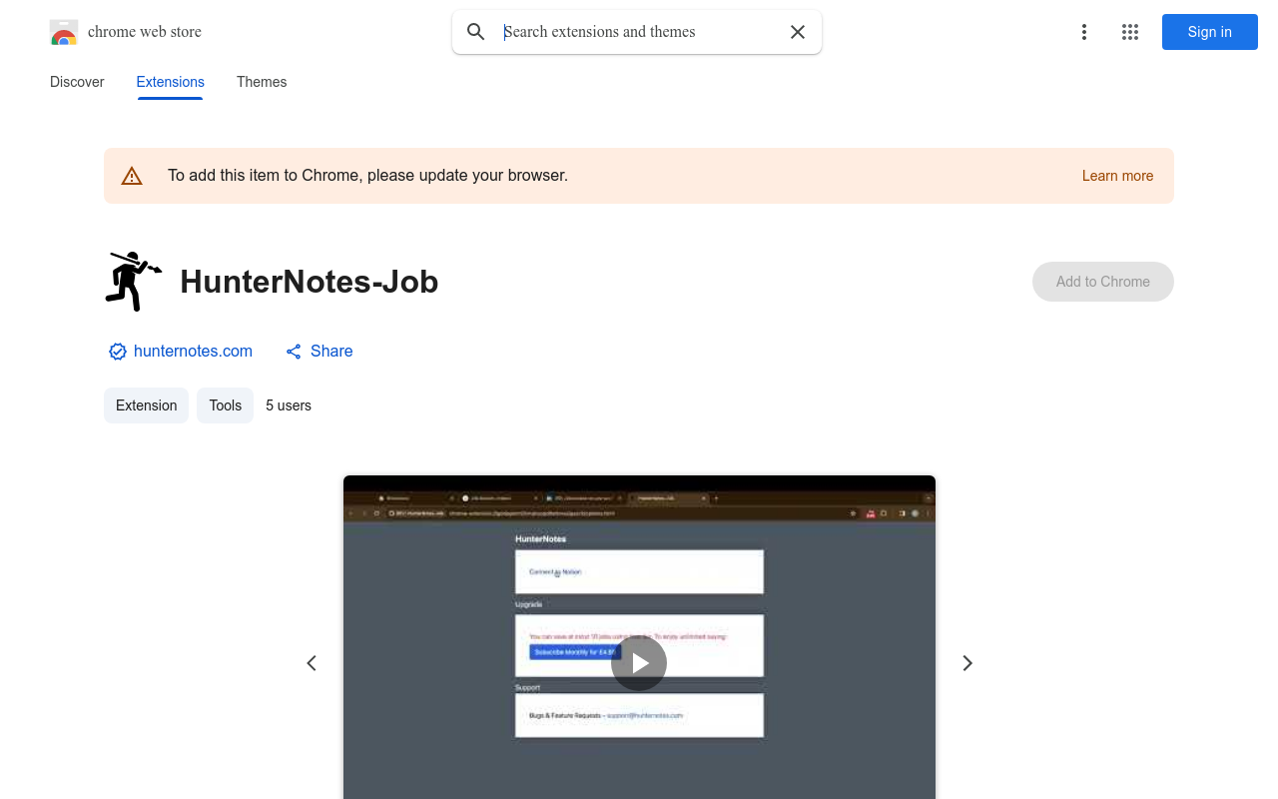Advance to the next screenshot with right chevron

966,662
